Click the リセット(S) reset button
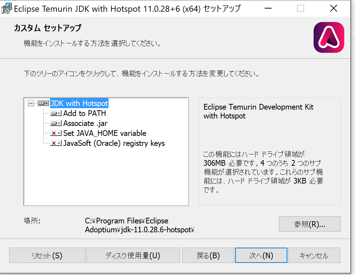 click(47, 255)
